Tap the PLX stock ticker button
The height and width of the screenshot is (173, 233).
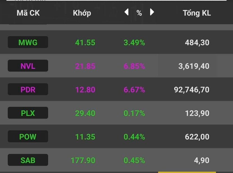28,113
